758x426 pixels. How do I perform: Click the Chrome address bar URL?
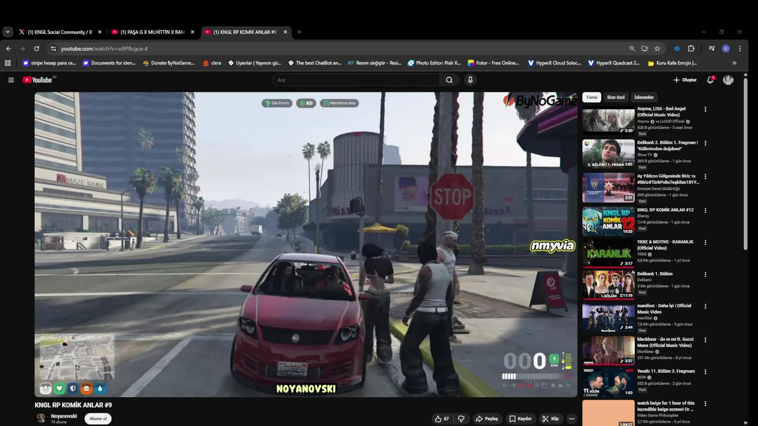tap(104, 49)
